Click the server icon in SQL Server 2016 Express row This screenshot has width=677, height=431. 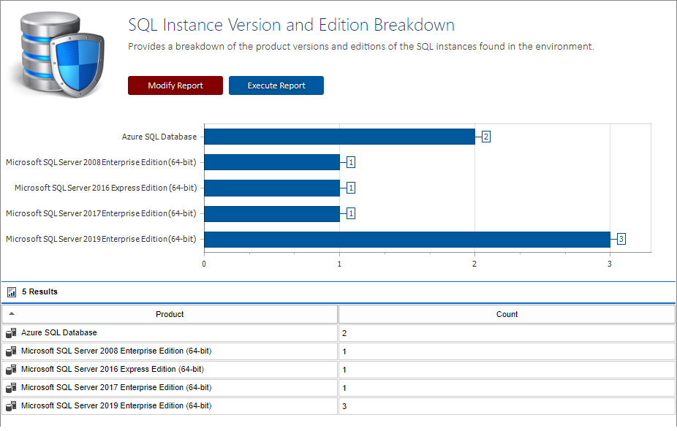pyautogui.click(x=11, y=370)
